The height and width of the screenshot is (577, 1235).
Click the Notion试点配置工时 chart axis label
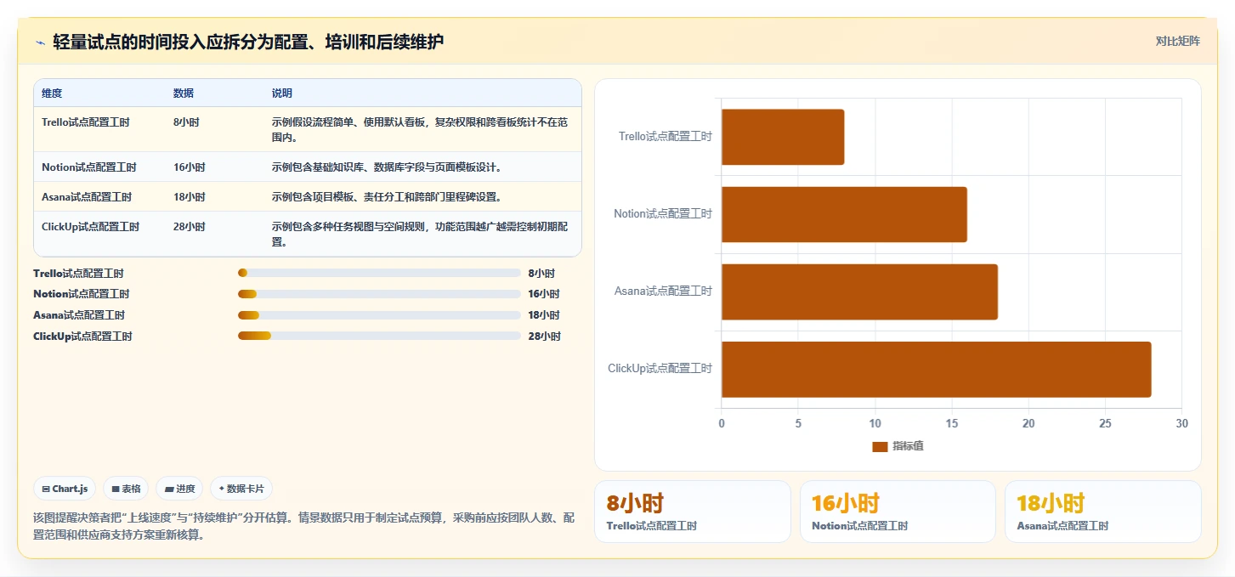click(663, 213)
